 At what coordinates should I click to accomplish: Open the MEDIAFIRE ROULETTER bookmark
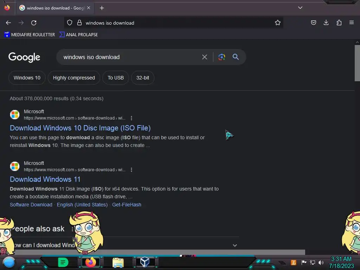pos(30,35)
